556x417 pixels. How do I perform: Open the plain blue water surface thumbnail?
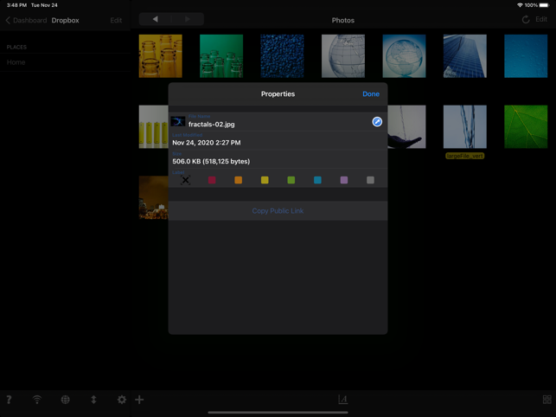tap(526, 56)
